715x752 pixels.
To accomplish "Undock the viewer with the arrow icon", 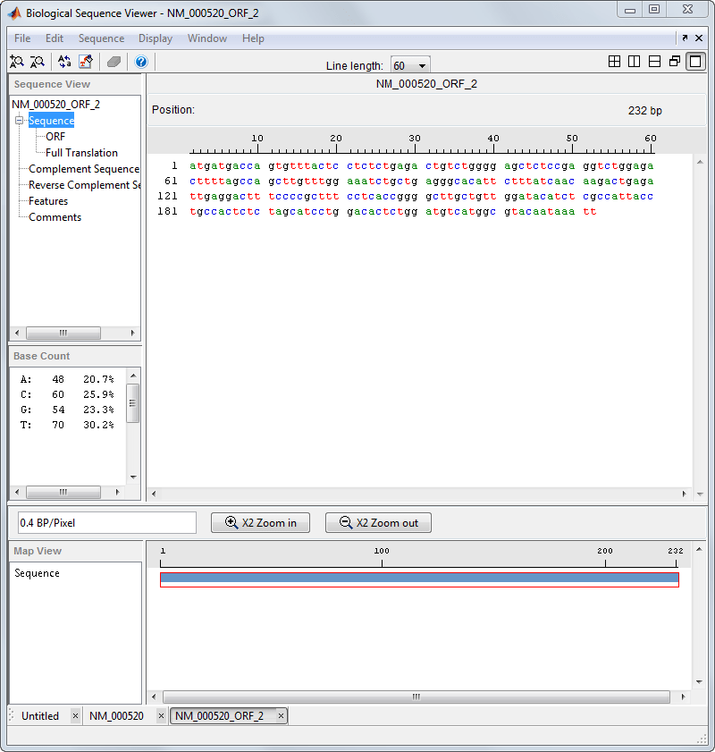I will coord(685,38).
